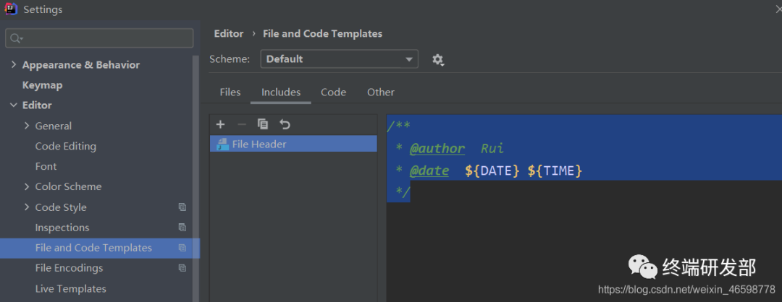Click the Editor breadcrumb link
This screenshot has height=302, width=782.
pos(229,34)
